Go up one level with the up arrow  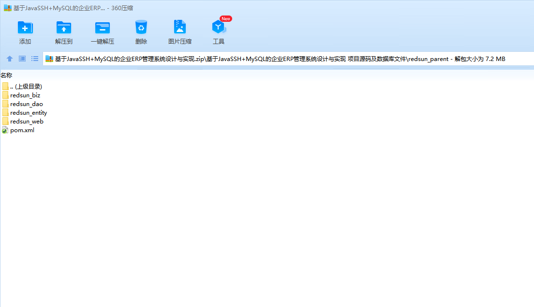[x=10, y=59]
